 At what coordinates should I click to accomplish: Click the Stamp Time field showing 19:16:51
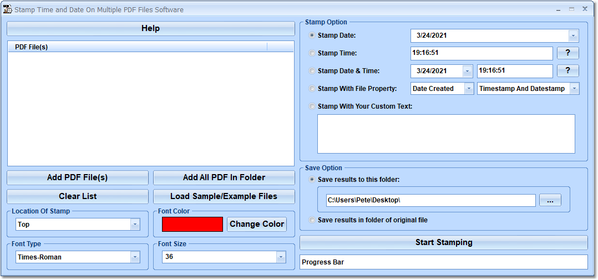coord(482,53)
